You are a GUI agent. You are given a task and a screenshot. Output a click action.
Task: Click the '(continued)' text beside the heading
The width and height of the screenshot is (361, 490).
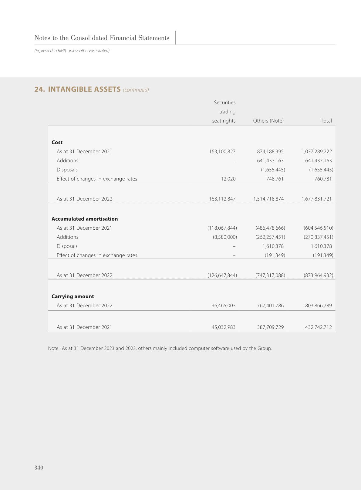[136, 90]
